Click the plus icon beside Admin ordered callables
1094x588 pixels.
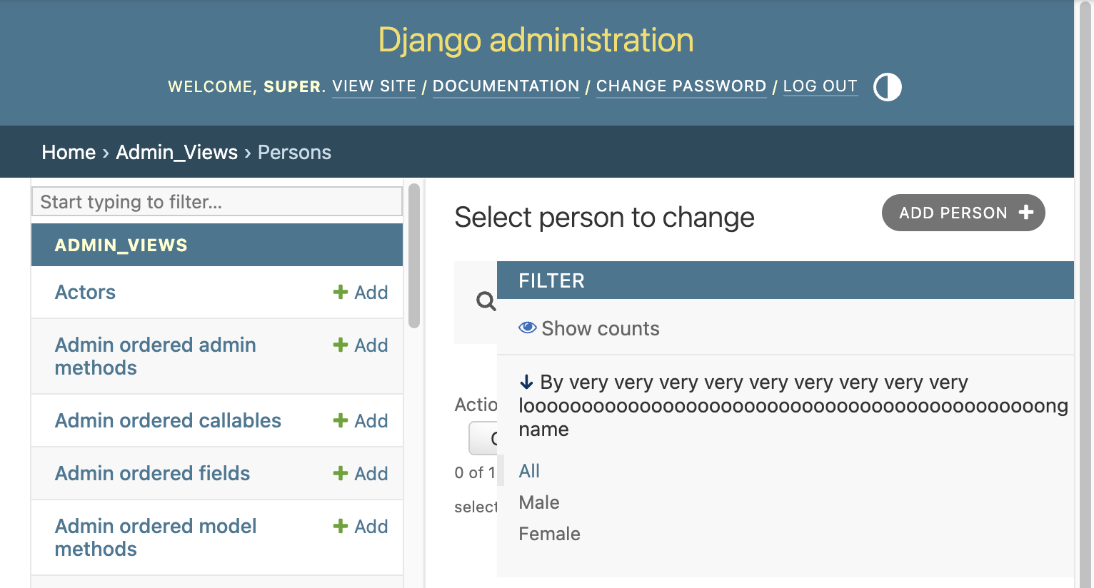click(x=341, y=420)
